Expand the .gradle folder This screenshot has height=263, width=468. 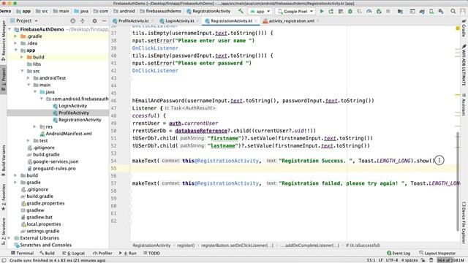(x=15, y=36)
